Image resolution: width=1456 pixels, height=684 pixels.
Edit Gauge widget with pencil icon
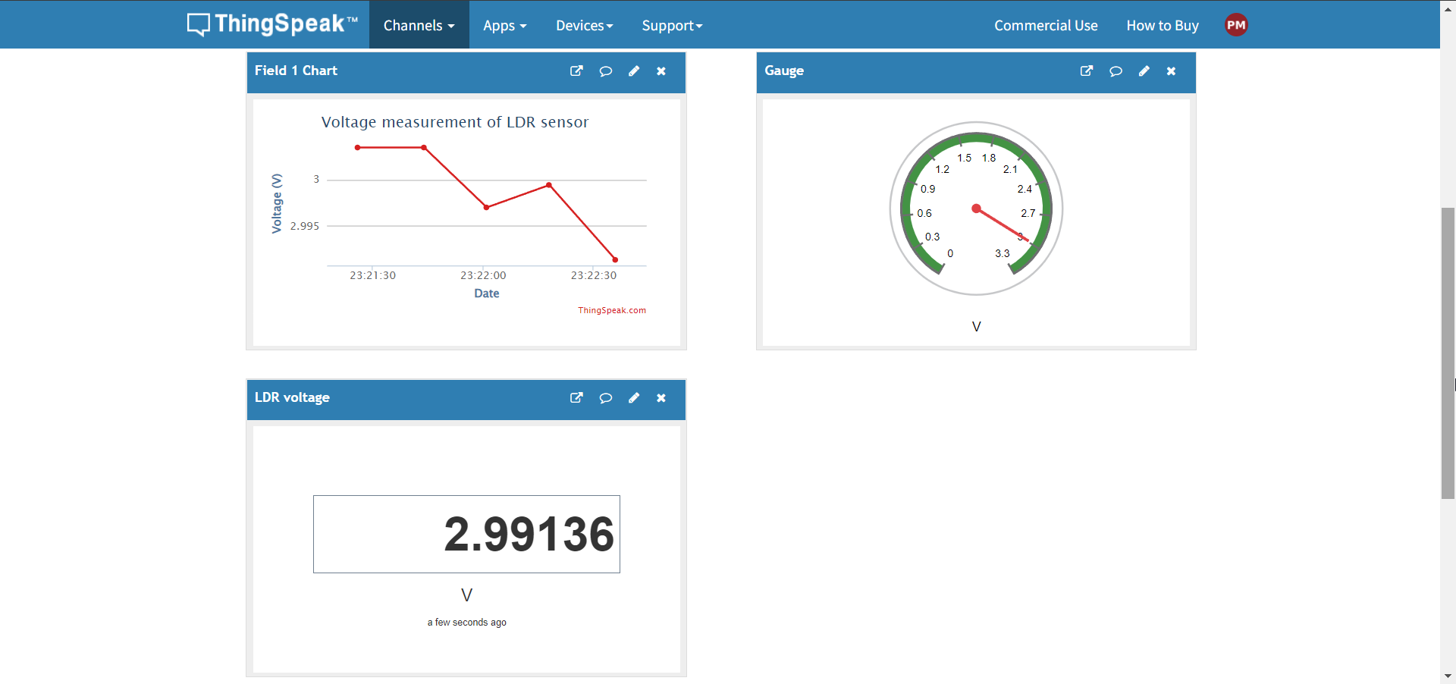pos(1144,71)
